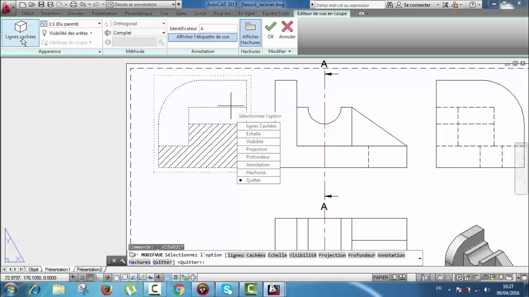Click Afficher l'étiquette de vue button
The width and height of the screenshot is (529, 297).
tap(203, 37)
